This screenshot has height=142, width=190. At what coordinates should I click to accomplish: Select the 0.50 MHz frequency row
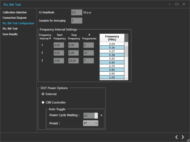click(112, 59)
